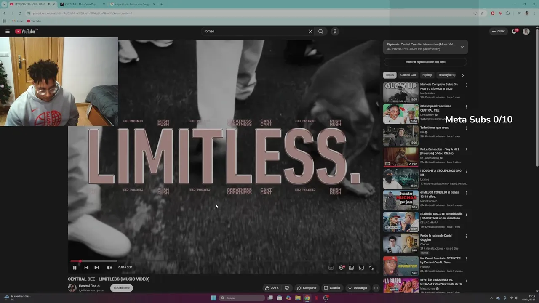Save the video with Guardar

click(x=332, y=288)
